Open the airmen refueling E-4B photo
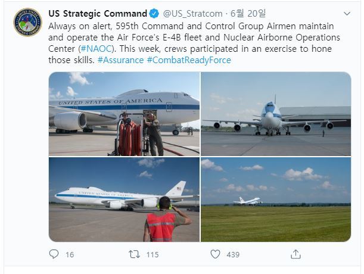The width and height of the screenshot is (364, 274). pos(124,114)
